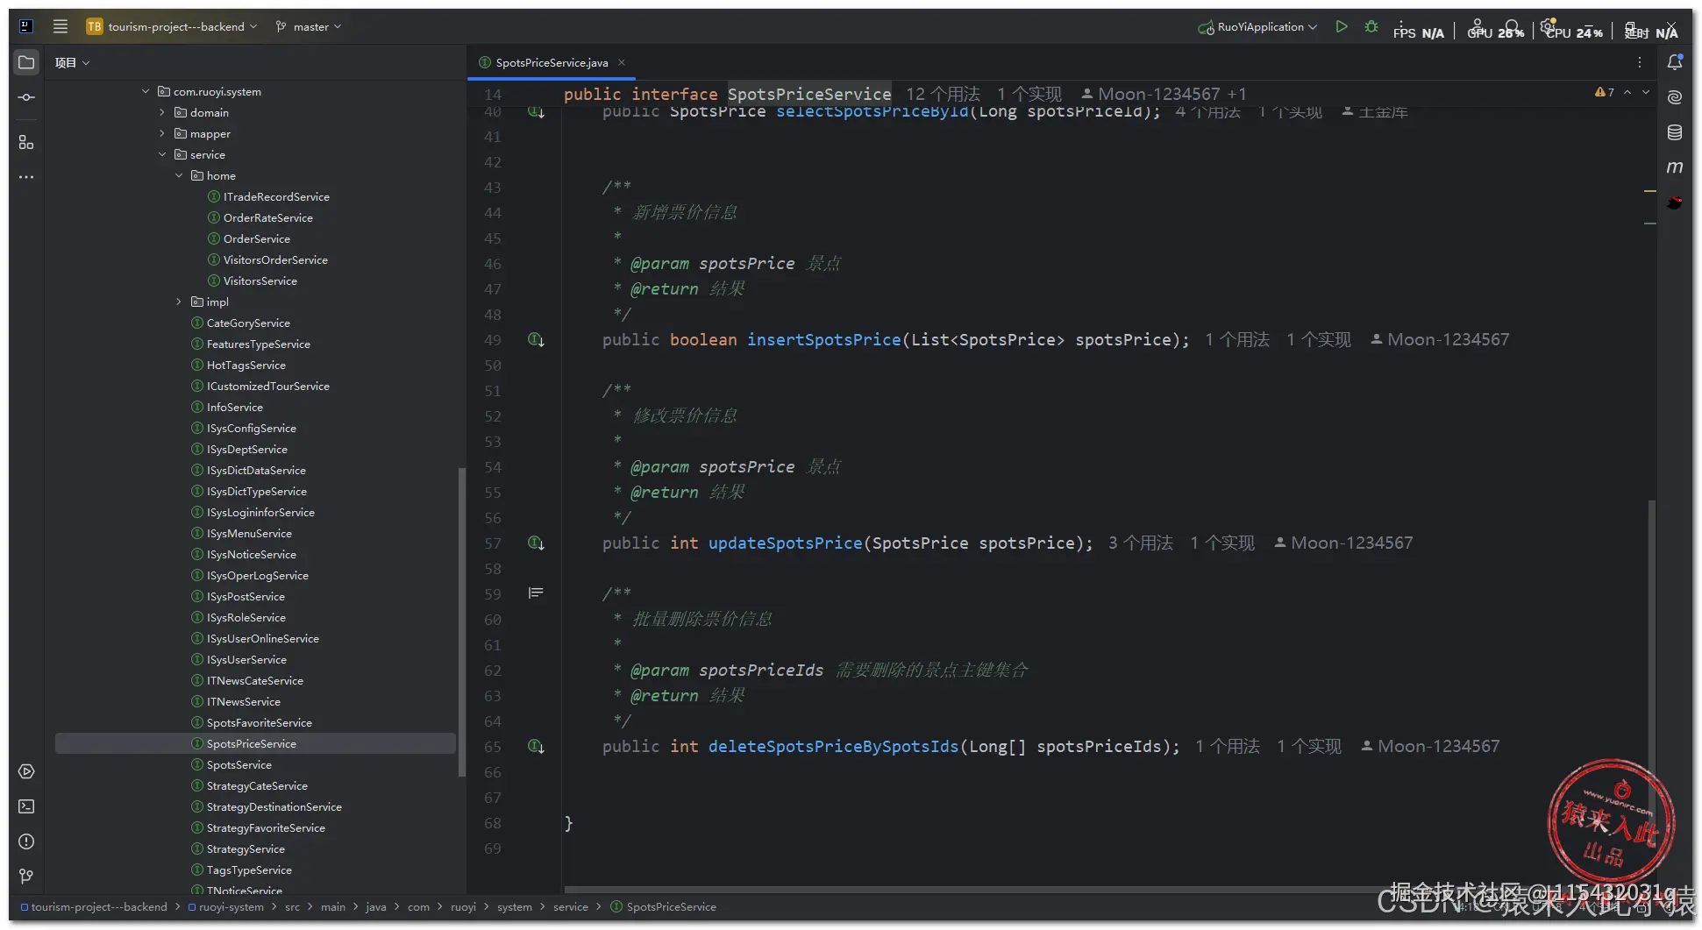Click the implementation gutter icon on line 49
The width and height of the screenshot is (1702, 930).
point(536,339)
